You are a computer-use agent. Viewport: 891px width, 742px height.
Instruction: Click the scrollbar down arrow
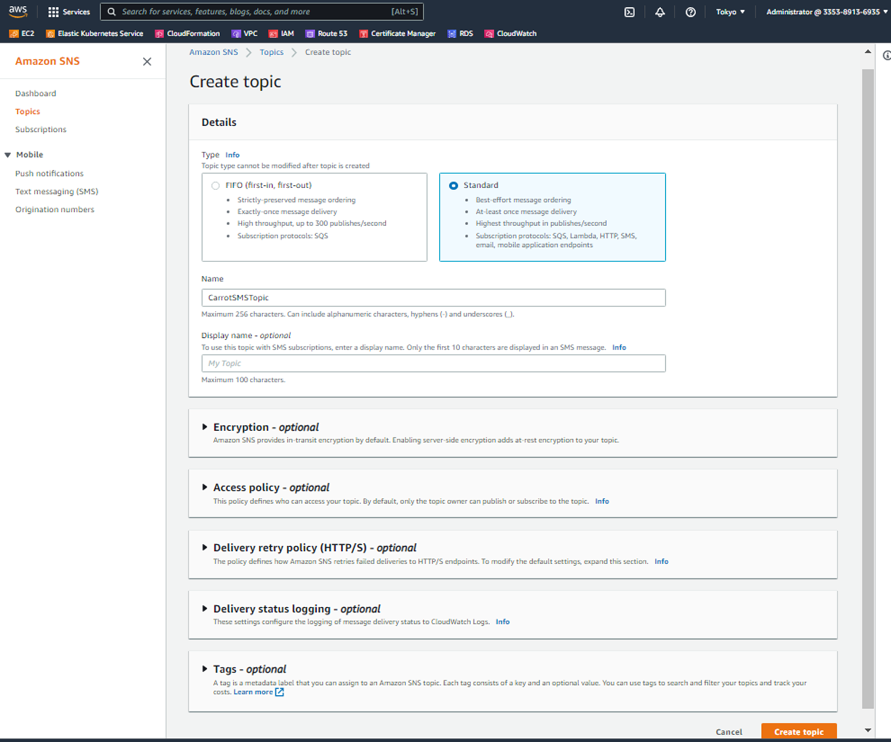(868, 730)
